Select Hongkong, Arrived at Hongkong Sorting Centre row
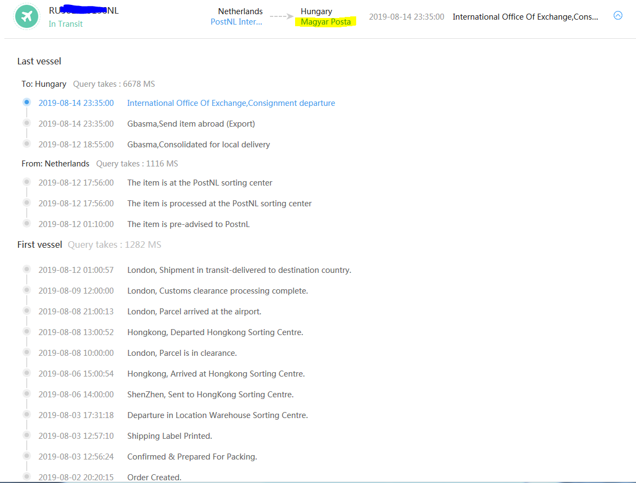This screenshot has width=636, height=483. (216, 374)
